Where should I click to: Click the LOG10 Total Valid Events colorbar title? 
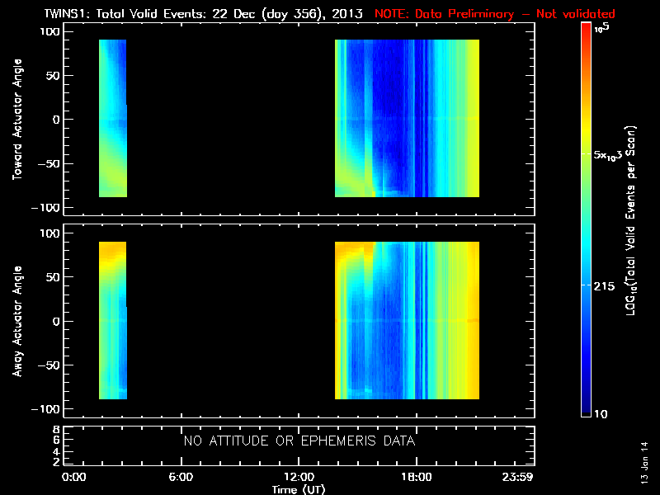tap(633, 223)
